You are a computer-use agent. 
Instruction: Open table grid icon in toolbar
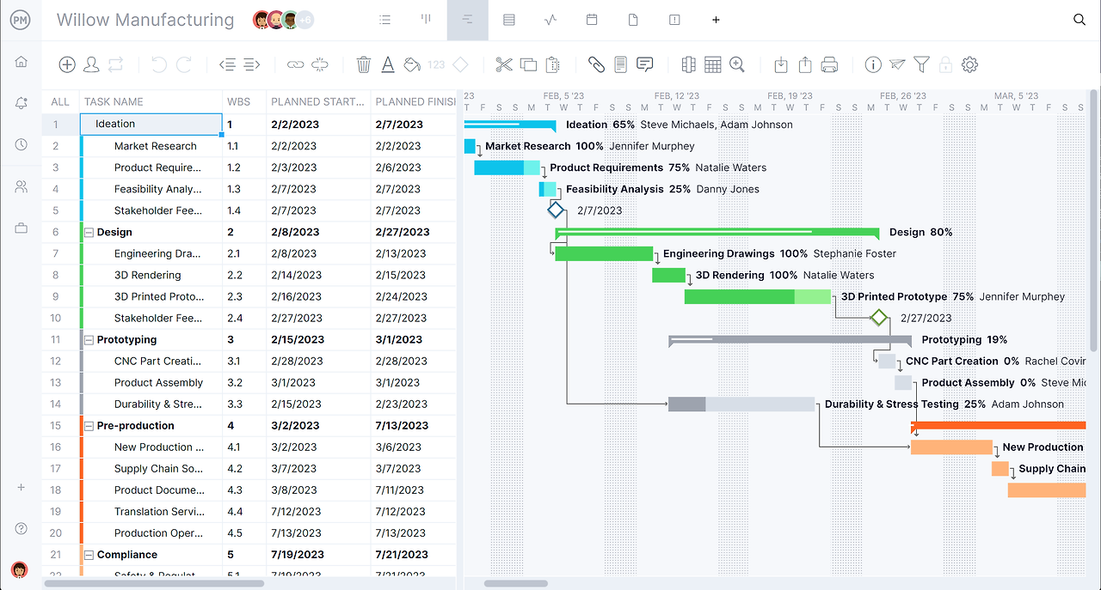pos(712,64)
